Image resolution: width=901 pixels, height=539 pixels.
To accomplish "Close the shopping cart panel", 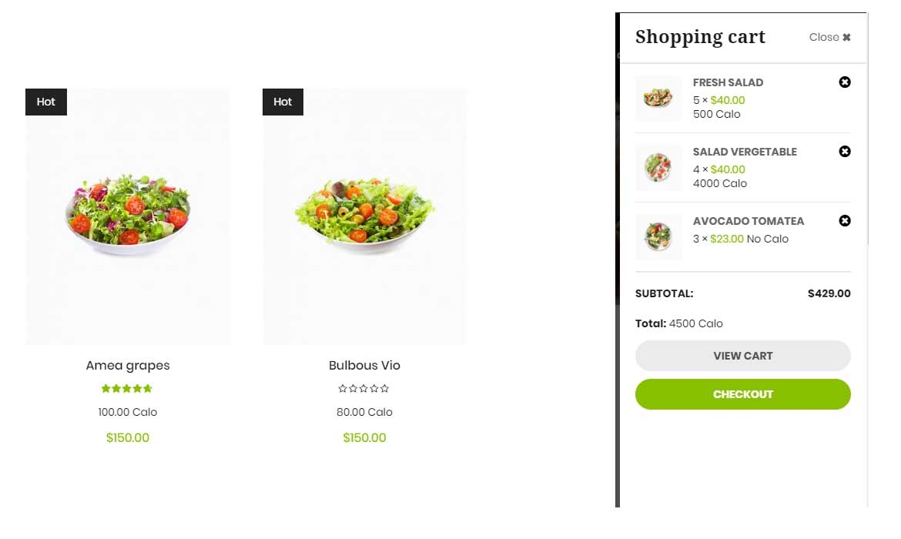I will tap(830, 37).
